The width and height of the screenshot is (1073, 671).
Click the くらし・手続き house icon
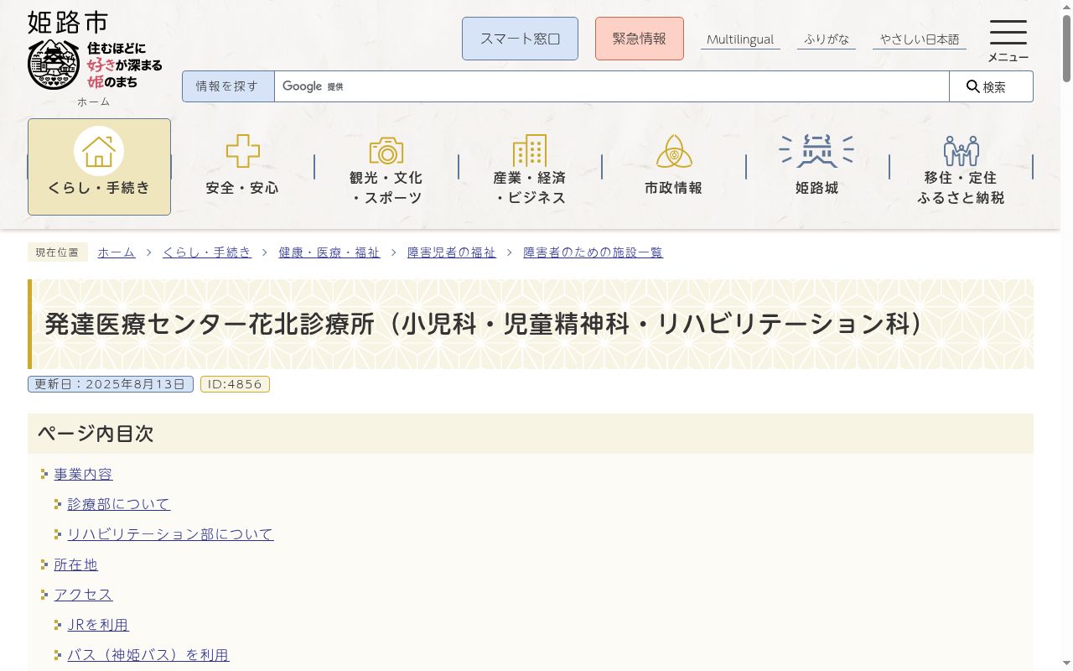pos(99,151)
